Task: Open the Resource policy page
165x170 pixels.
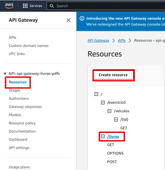Action: (x=22, y=123)
